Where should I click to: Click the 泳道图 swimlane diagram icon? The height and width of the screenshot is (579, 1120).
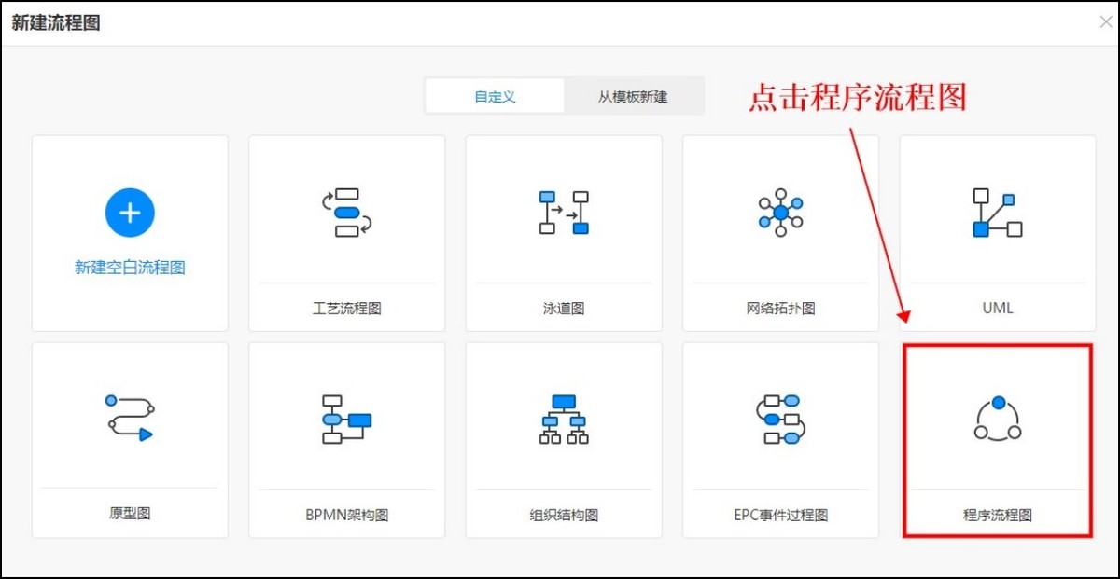(563, 213)
